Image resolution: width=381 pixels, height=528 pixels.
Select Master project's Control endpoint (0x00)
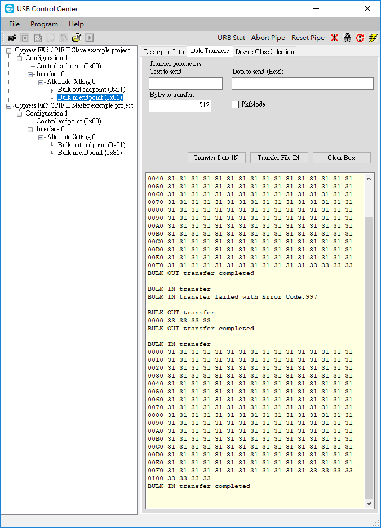(x=69, y=121)
